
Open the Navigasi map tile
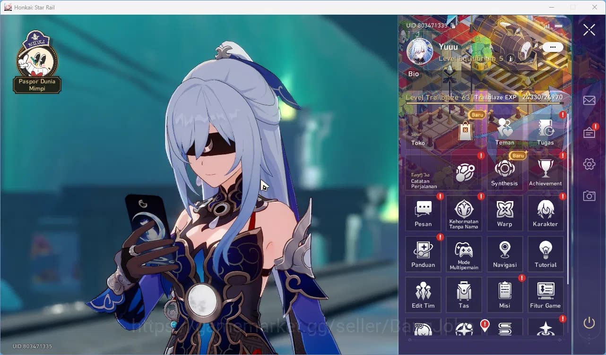coord(504,254)
